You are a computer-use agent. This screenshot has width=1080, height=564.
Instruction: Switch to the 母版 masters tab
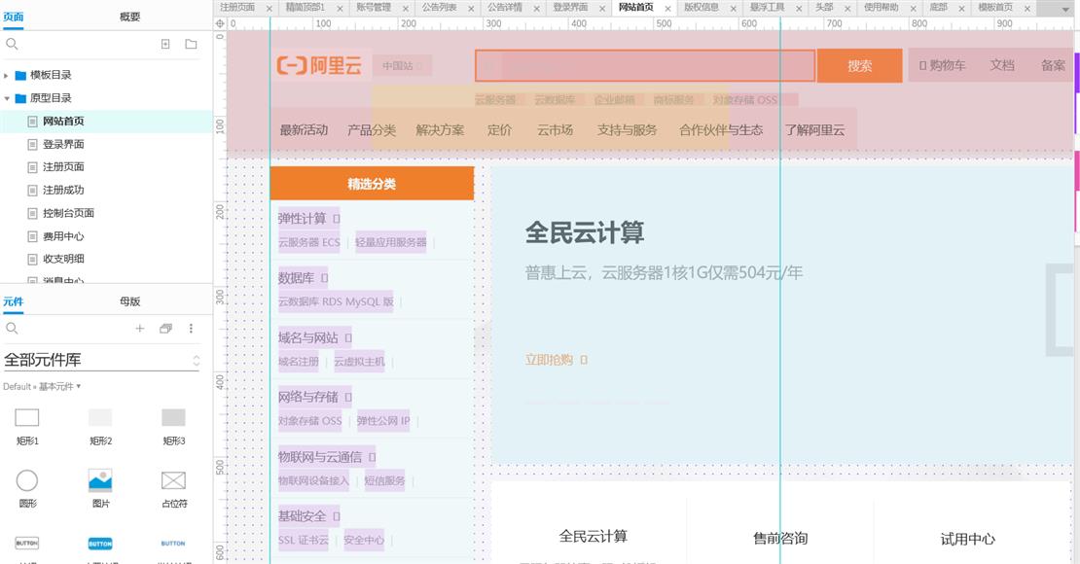pyautogui.click(x=129, y=301)
